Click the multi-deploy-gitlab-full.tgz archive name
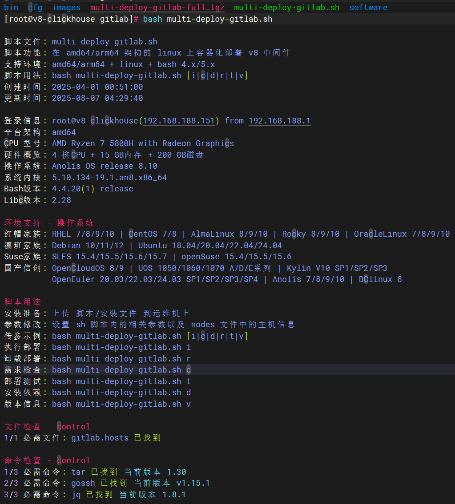 click(x=157, y=8)
